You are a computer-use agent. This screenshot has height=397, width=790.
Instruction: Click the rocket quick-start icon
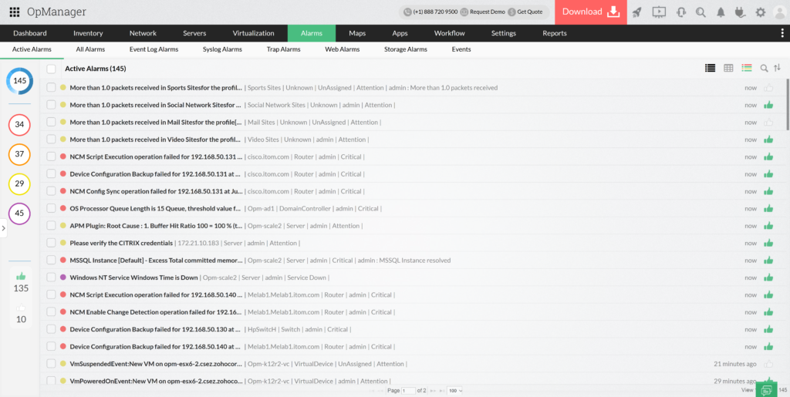636,12
